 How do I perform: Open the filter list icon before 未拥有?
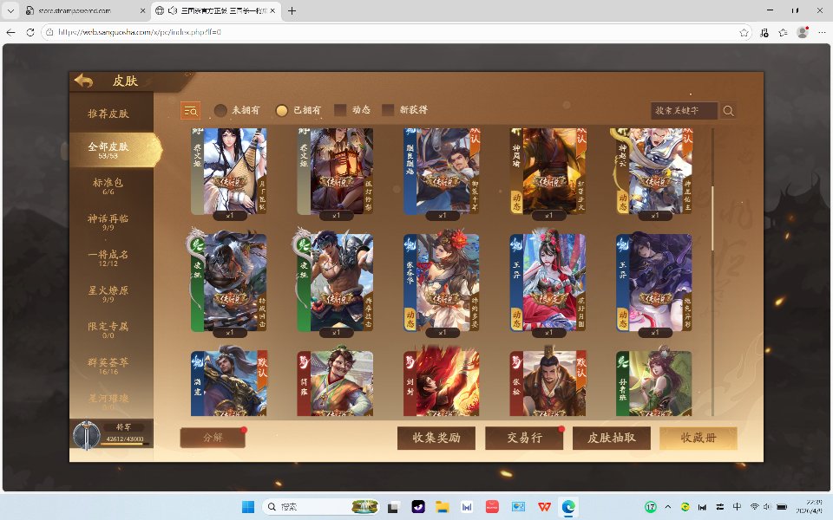coord(190,110)
